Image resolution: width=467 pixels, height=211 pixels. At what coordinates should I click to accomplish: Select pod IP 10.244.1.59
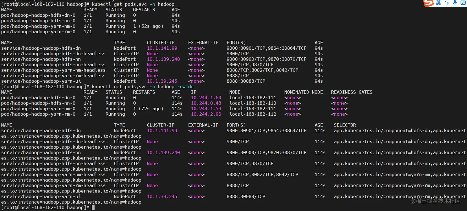tap(206, 109)
